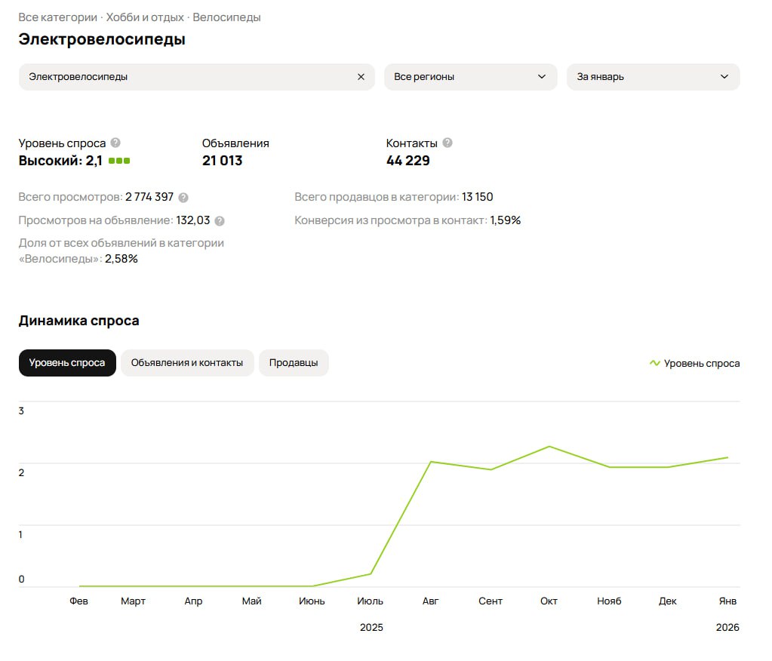Click the green line icon in the chart legend
The height and width of the screenshot is (661, 772).
[x=654, y=363]
